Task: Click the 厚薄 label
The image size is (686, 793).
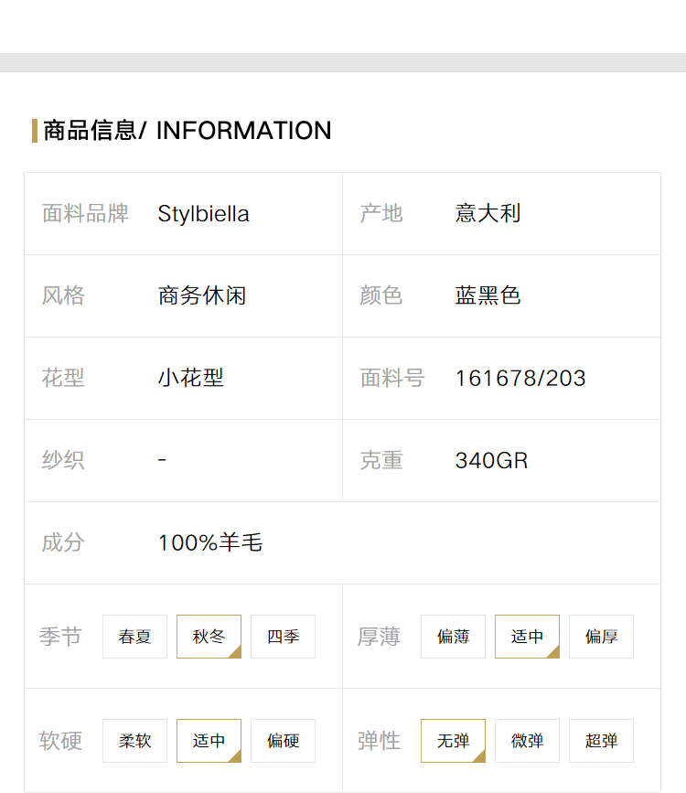Action: click(x=379, y=637)
